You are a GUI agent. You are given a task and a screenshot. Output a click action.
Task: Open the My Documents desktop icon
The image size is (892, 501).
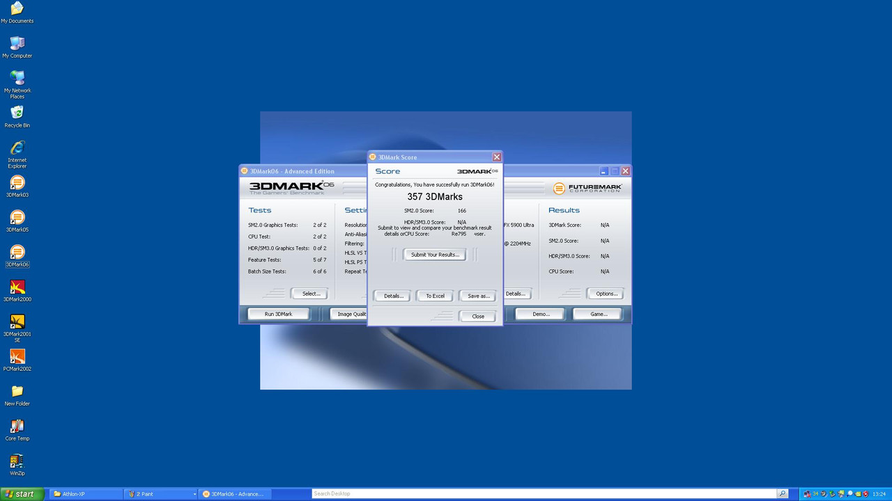[x=17, y=13]
